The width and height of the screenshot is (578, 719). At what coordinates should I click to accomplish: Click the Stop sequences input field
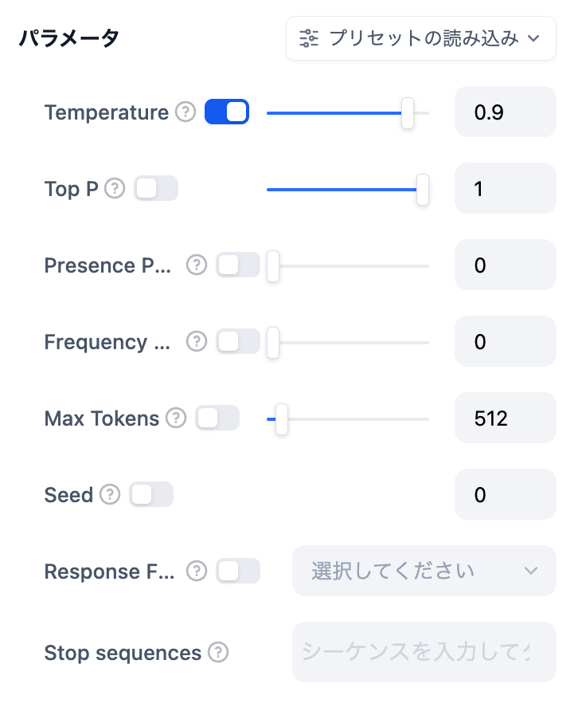(x=424, y=652)
